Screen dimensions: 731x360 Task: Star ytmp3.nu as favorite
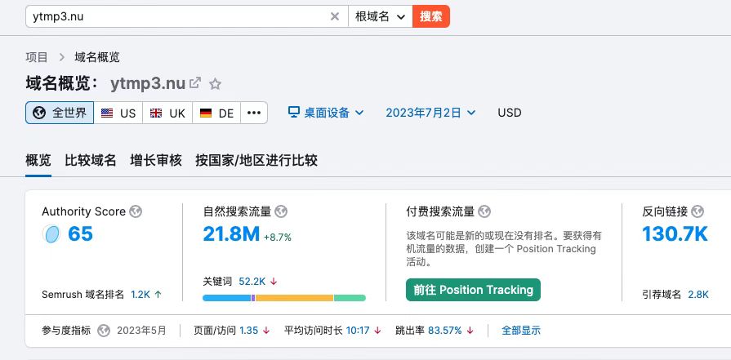coord(215,84)
